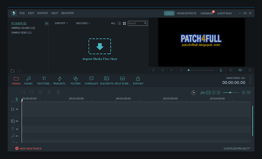This screenshot has width=262, height=159.
Task: Switch media library to grid view
Action: [x=124, y=23]
